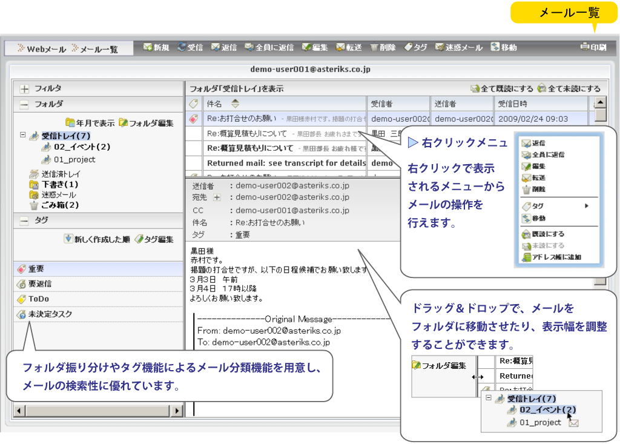
Task: Choose 既読にする in the right-click menu
Action: [x=543, y=234]
